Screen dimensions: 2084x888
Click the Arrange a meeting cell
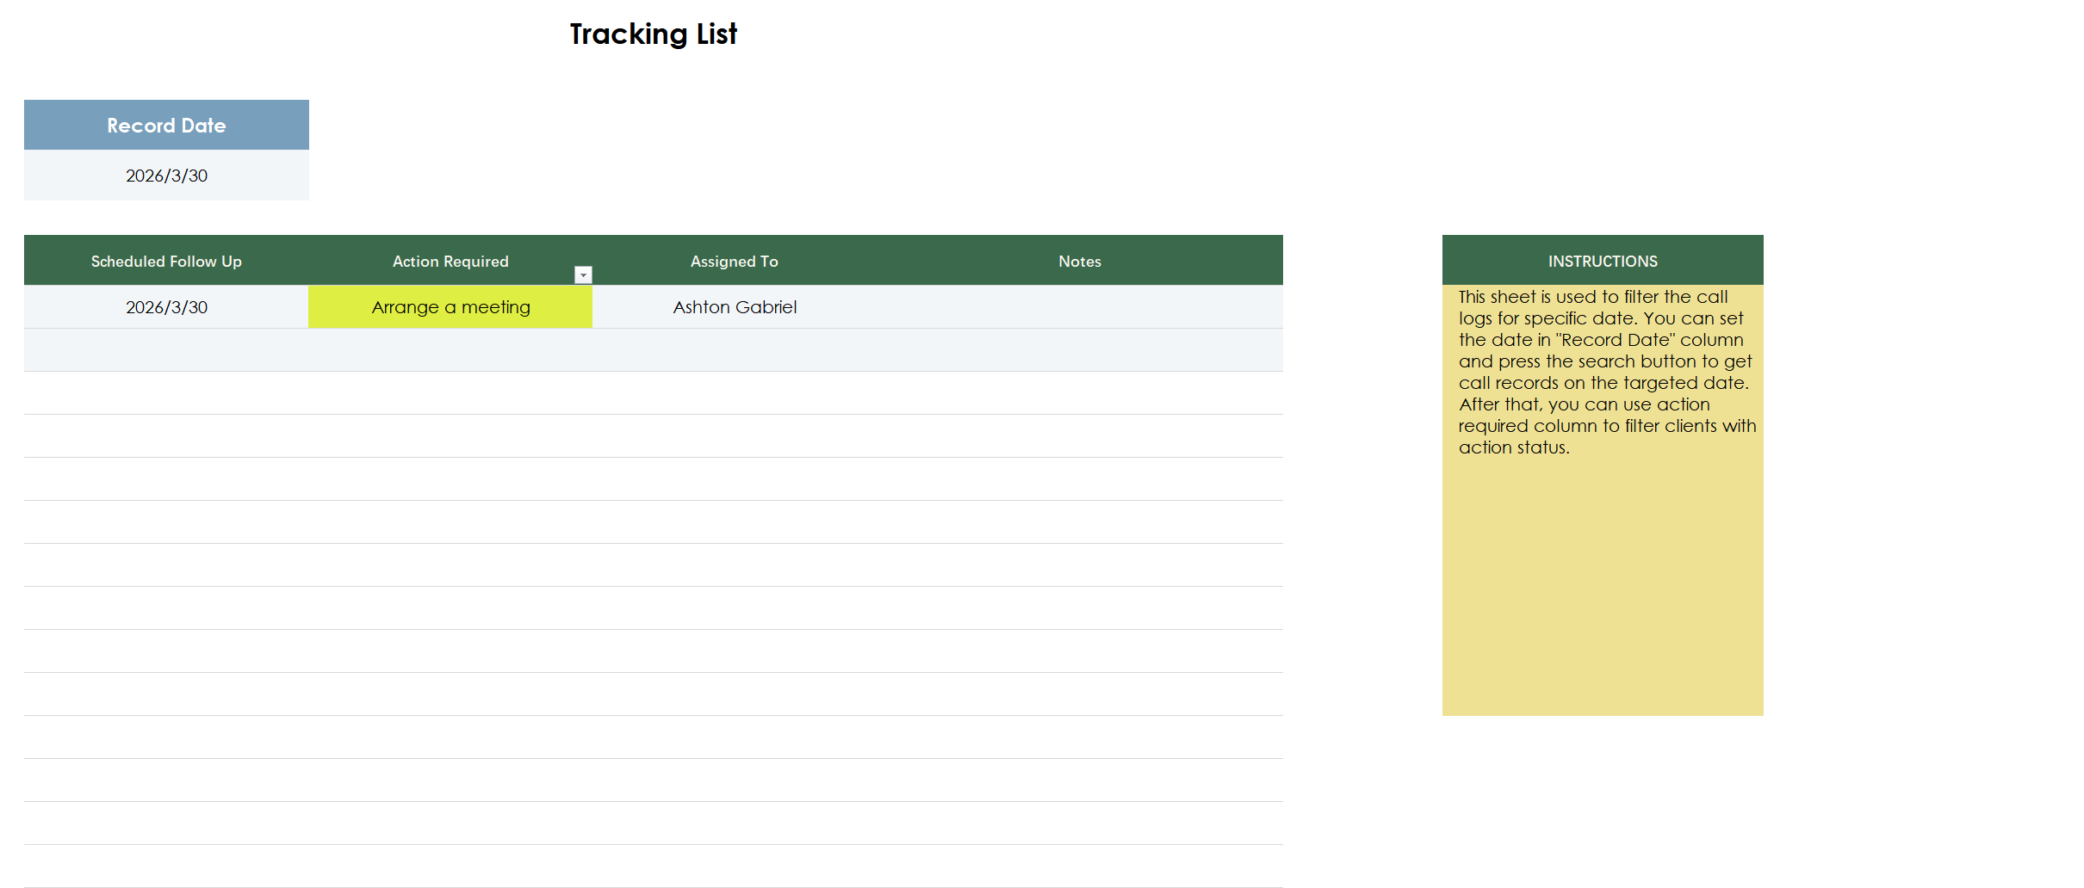point(450,307)
